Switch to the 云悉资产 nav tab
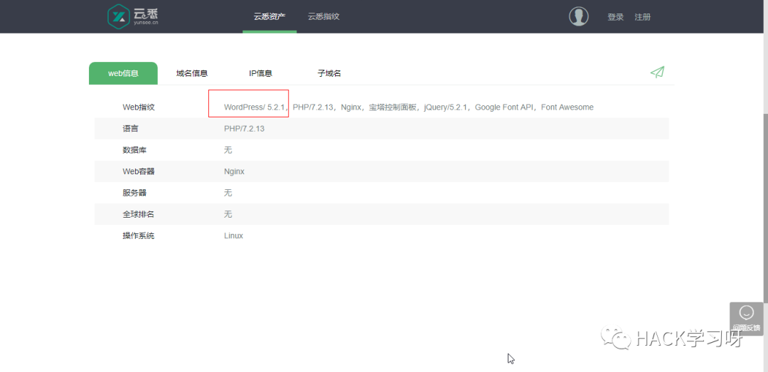768x372 pixels. tap(270, 16)
